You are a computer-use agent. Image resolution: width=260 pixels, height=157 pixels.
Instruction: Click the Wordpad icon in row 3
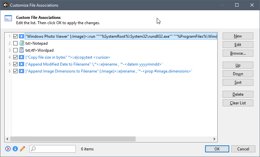click(x=22, y=50)
